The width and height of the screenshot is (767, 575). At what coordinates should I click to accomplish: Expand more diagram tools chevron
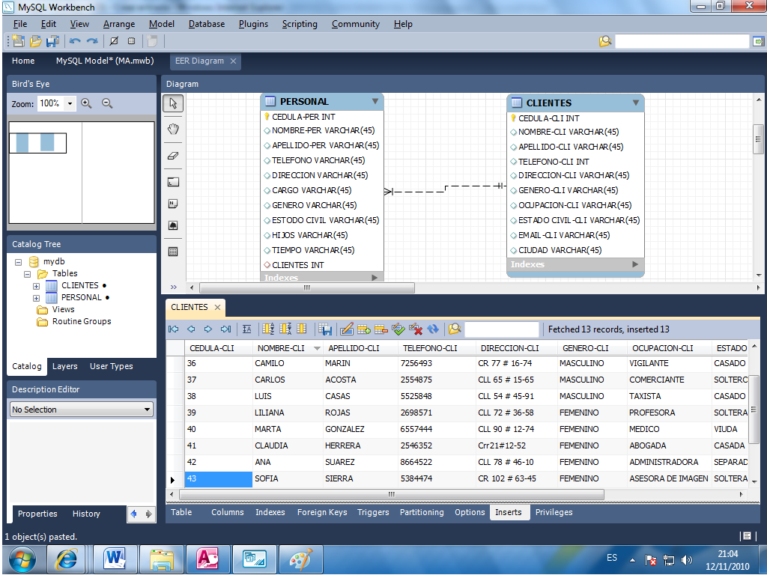173,287
